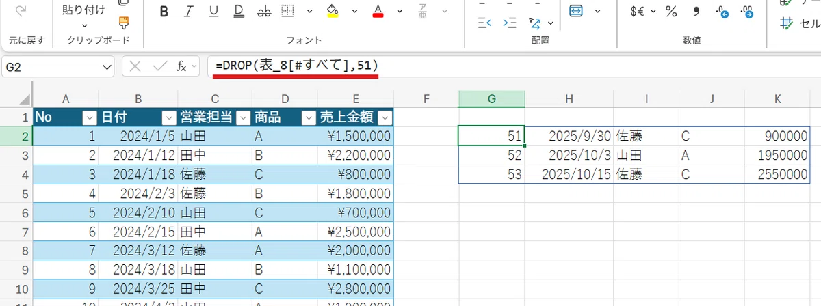
Task: Click cell with date 2025/9/30
Action: [569, 136]
